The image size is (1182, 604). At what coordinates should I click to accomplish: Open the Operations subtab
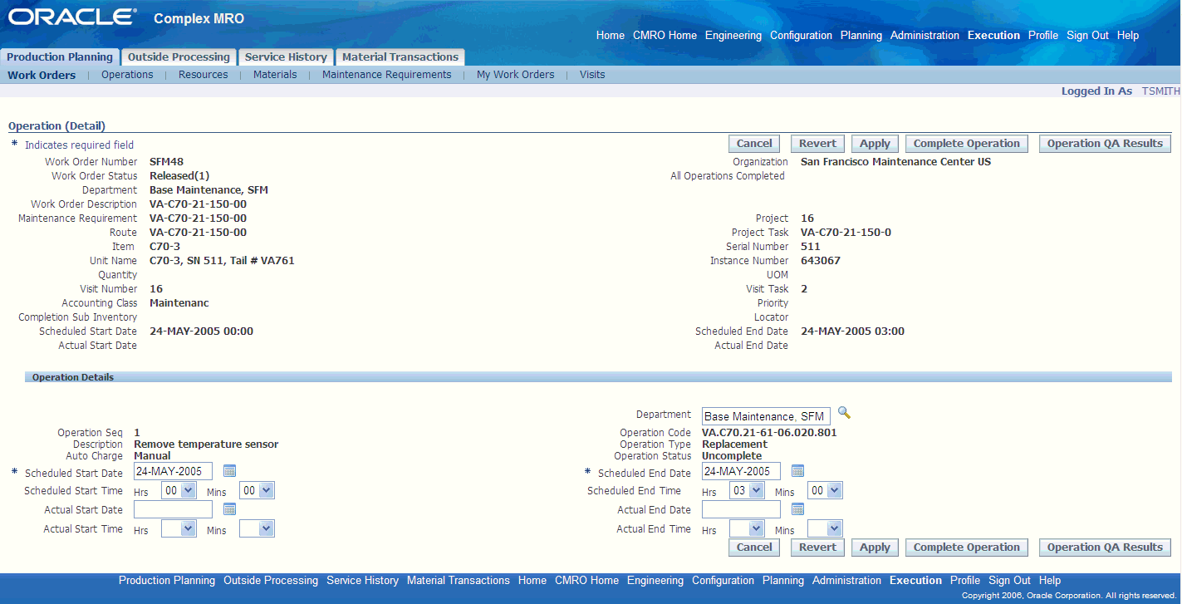(x=127, y=75)
